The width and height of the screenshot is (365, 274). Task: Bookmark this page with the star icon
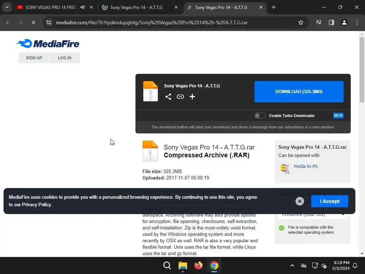click(x=301, y=22)
